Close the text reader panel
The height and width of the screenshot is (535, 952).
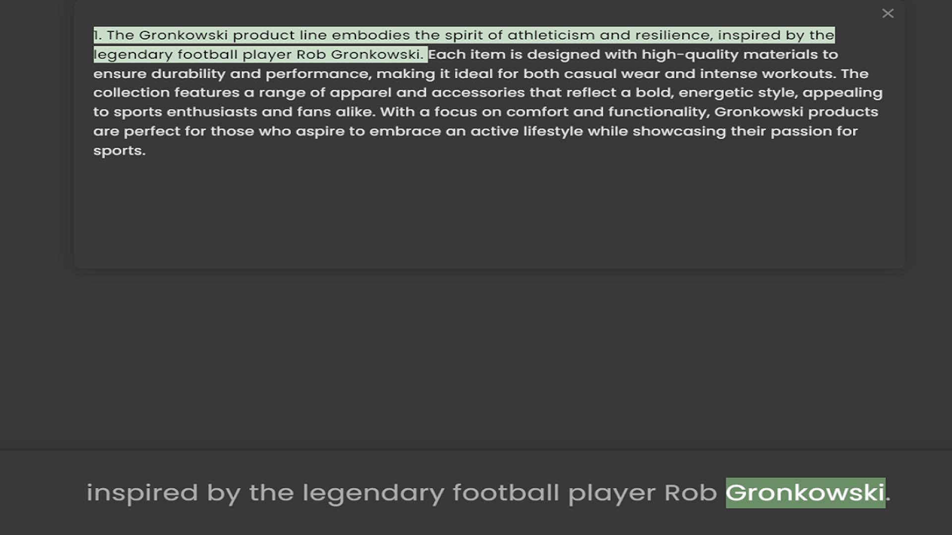coord(888,14)
